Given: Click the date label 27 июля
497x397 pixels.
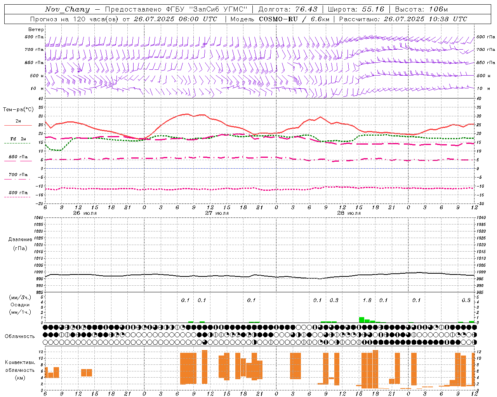Looking at the screenshot, I should (217, 213).
